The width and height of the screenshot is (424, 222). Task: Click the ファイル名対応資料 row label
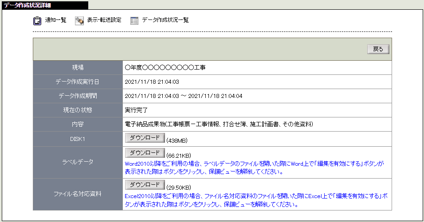coord(78,194)
